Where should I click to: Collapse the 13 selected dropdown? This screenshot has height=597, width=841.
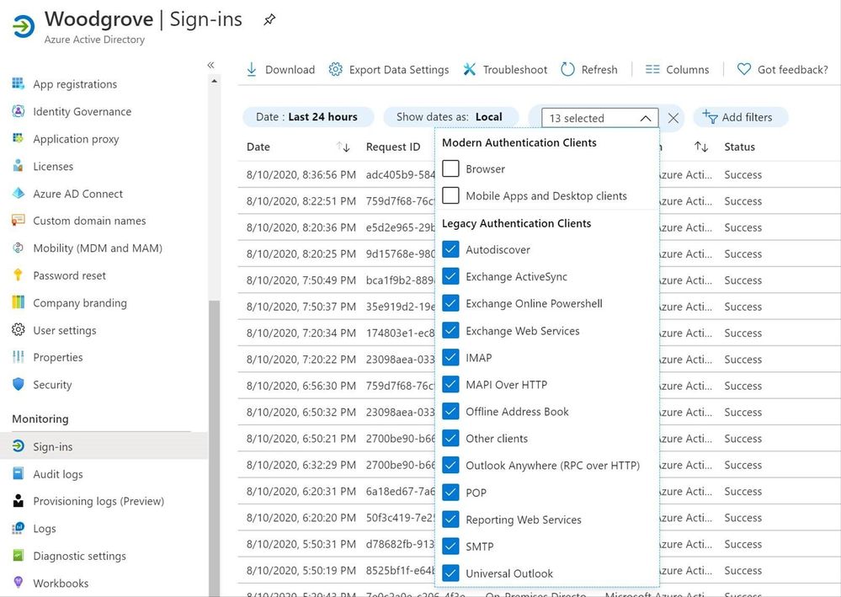point(646,118)
